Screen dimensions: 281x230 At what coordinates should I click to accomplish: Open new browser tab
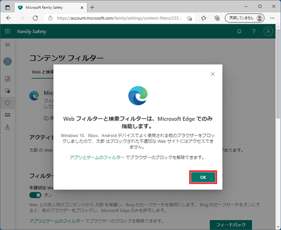tap(92, 7)
